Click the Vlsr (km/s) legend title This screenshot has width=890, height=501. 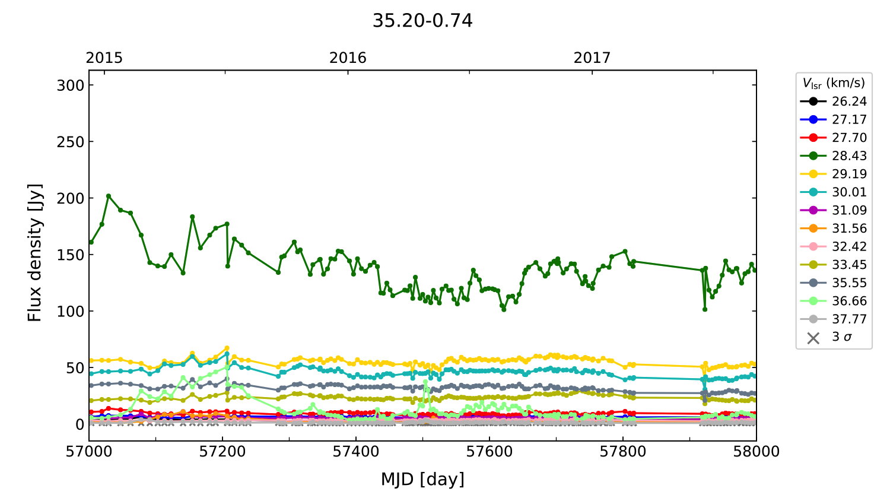(834, 83)
